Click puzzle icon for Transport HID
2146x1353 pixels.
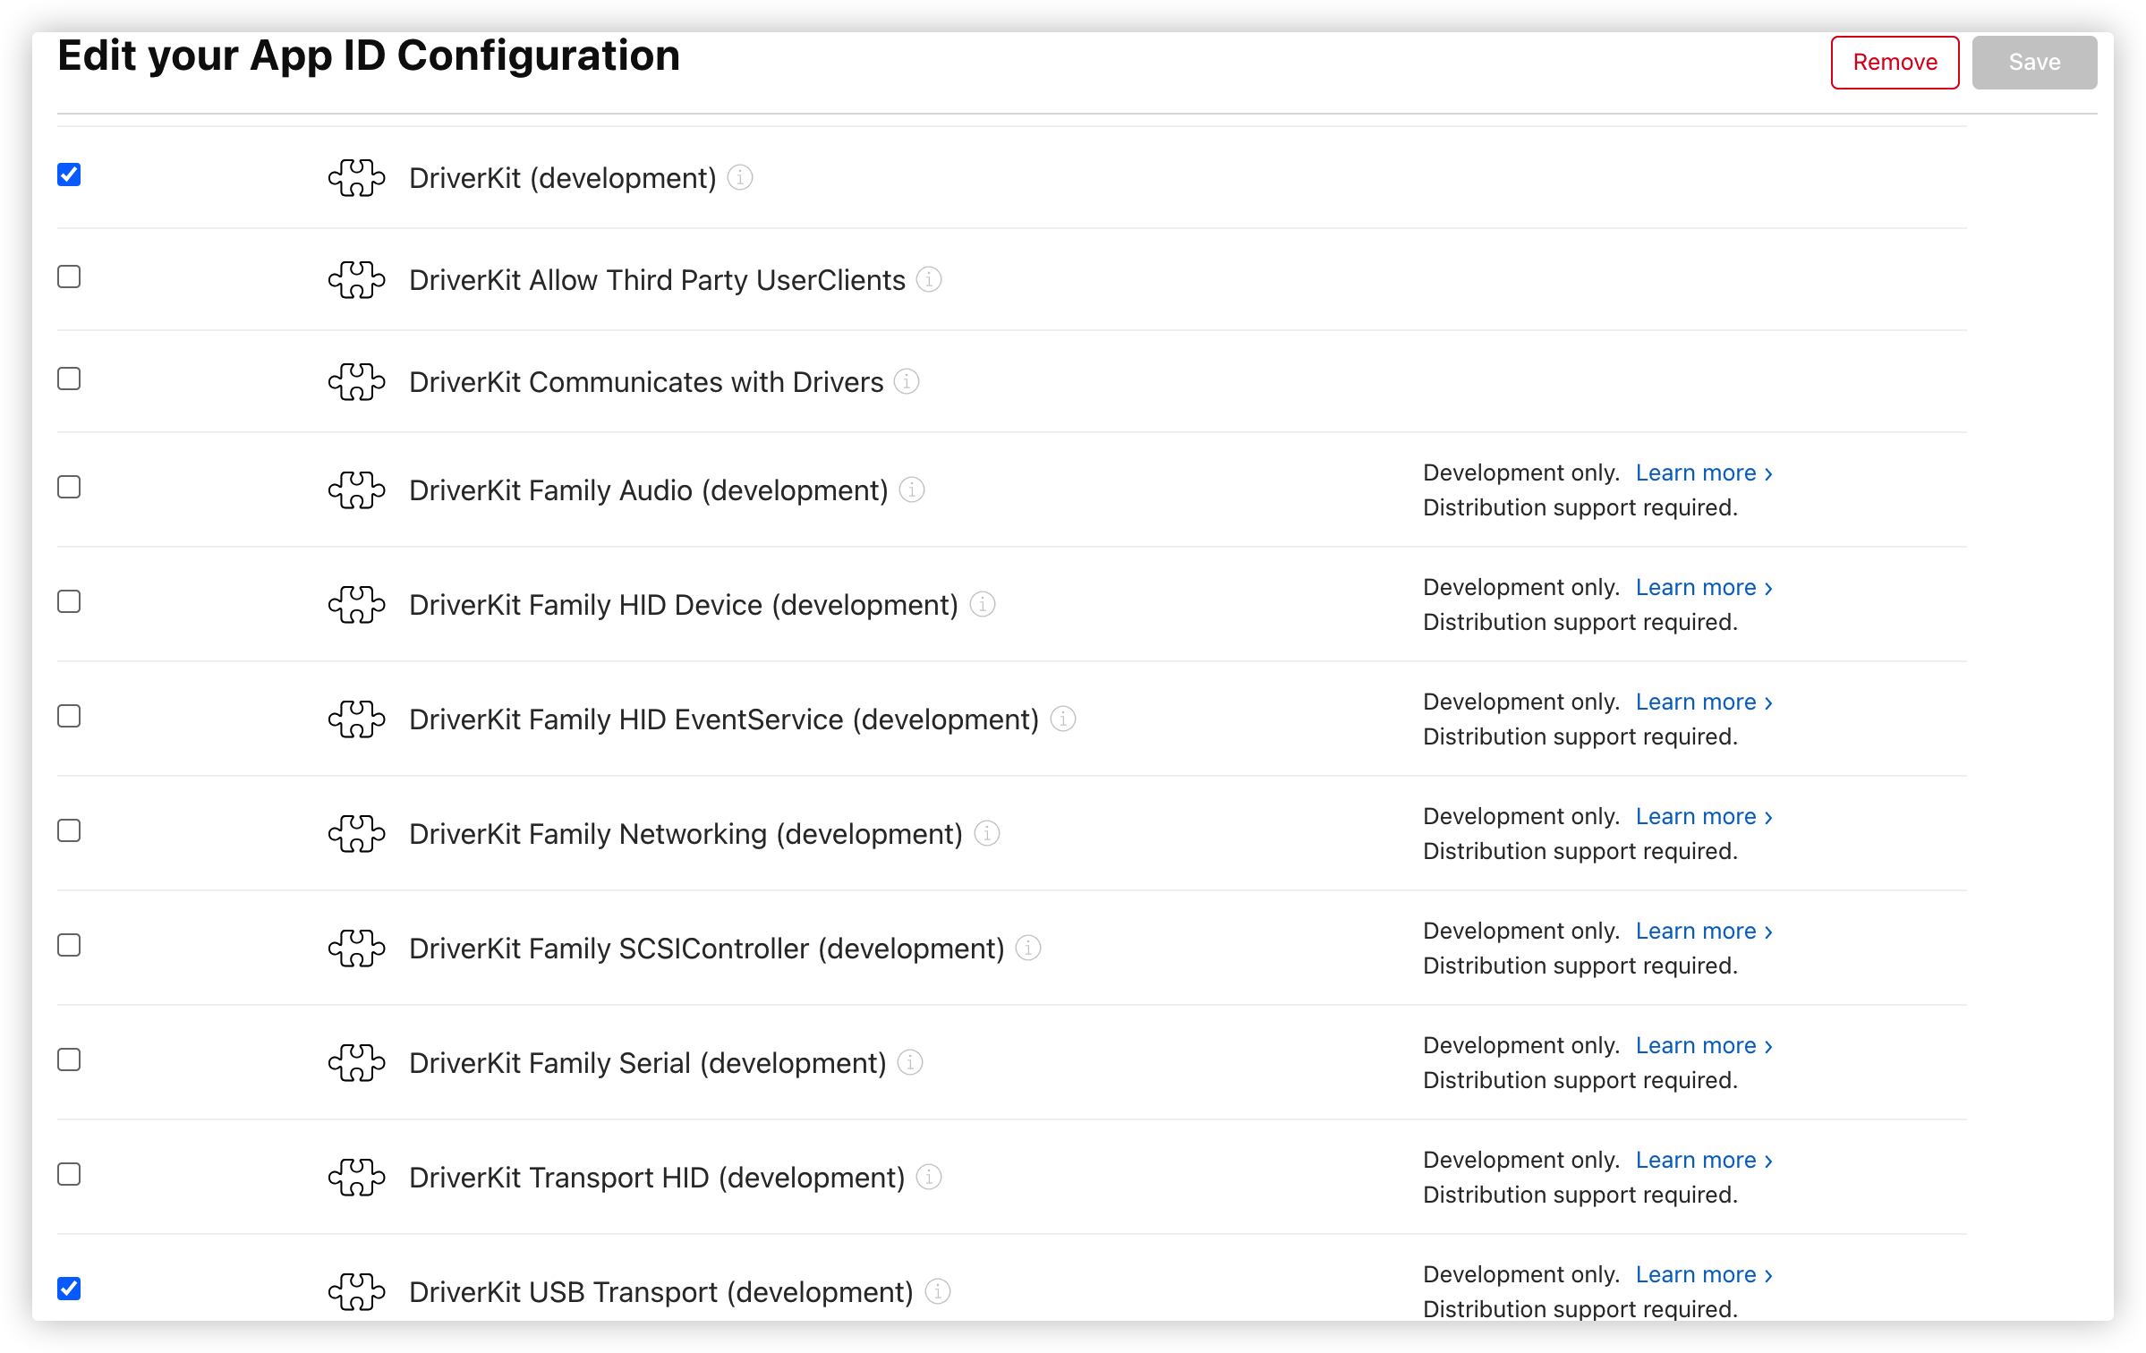tap(356, 1177)
